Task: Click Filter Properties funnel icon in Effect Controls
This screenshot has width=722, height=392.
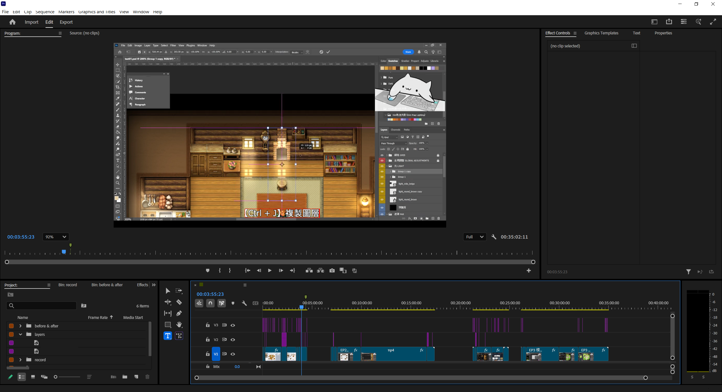Action: coord(688,272)
